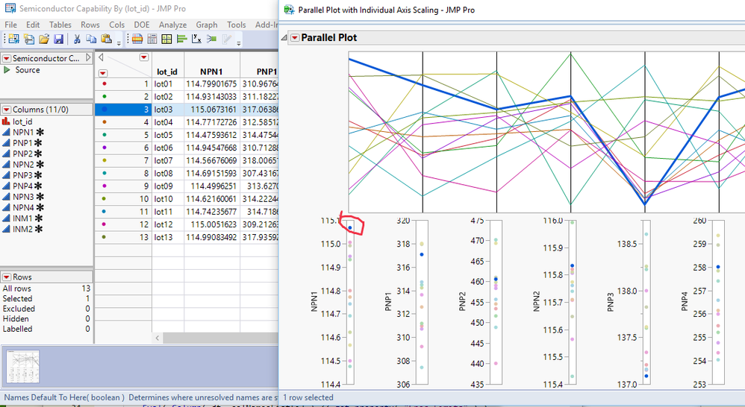This screenshot has height=407, width=745.
Task: Click the Cut scissors icon
Action: click(77, 39)
